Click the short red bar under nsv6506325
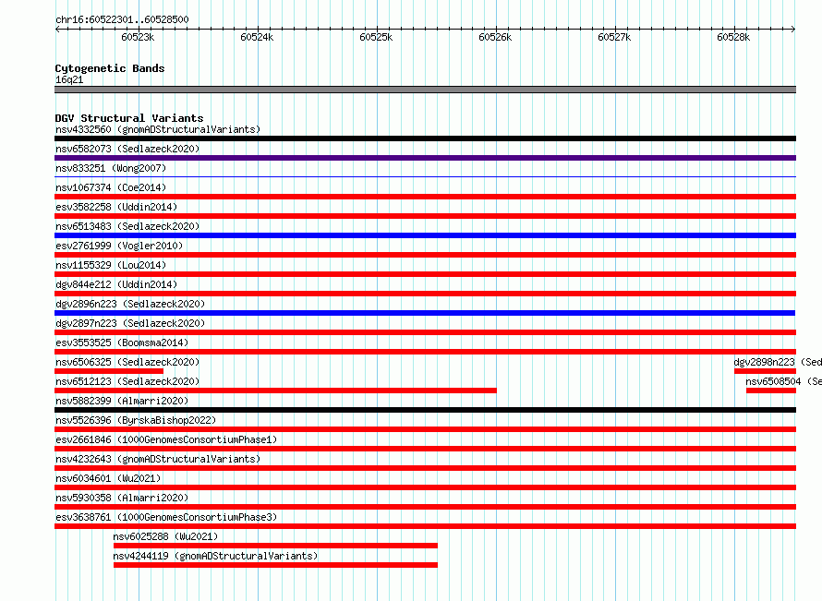Image resolution: width=822 pixels, height=601 pixels. pyautogui.click(x=109, y=371)
